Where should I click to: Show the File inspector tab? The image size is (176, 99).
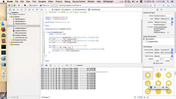point(157,10)
